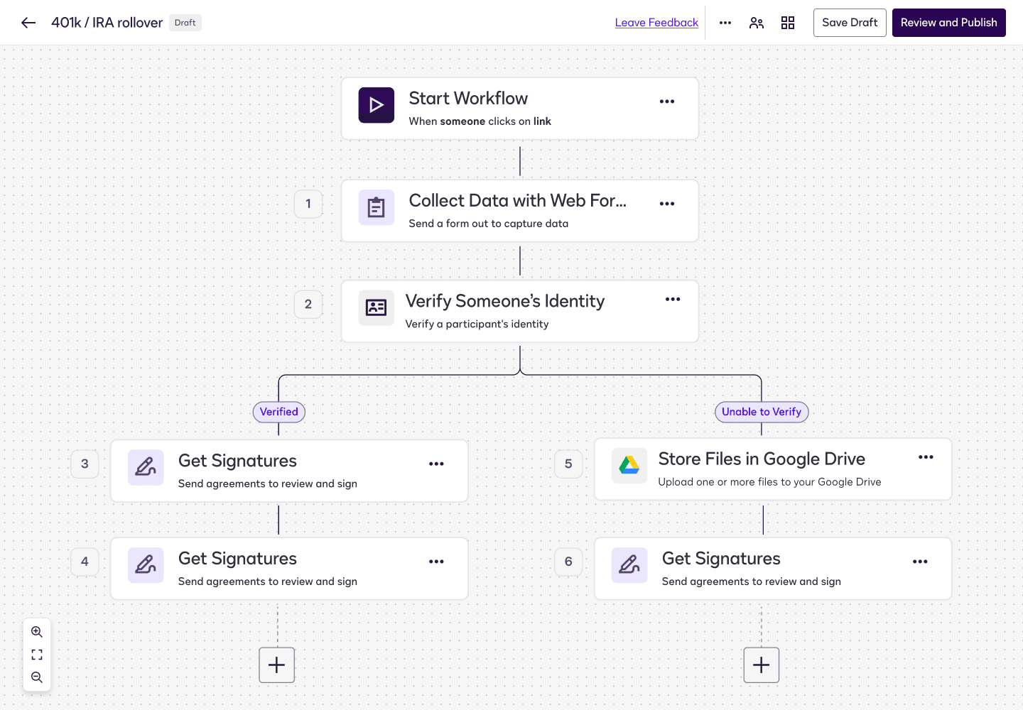Open options menu for Collect Data step
Viewport: 1023px width, 710px height.
pyautogui.click(x=667, y=204)
